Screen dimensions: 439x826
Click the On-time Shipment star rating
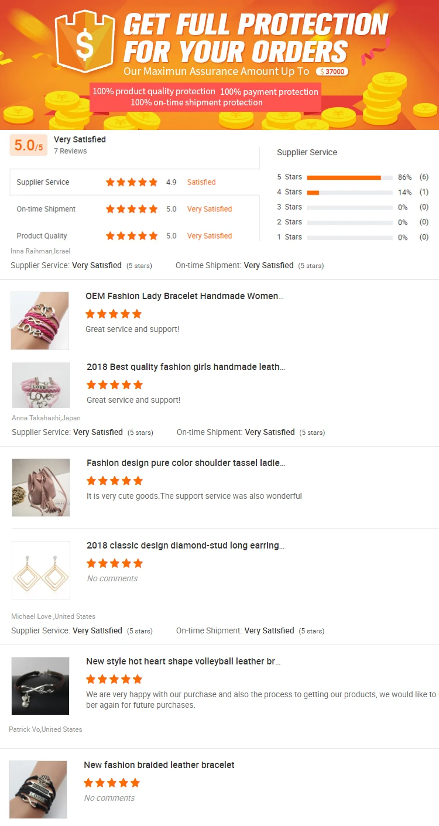point(132,209)
